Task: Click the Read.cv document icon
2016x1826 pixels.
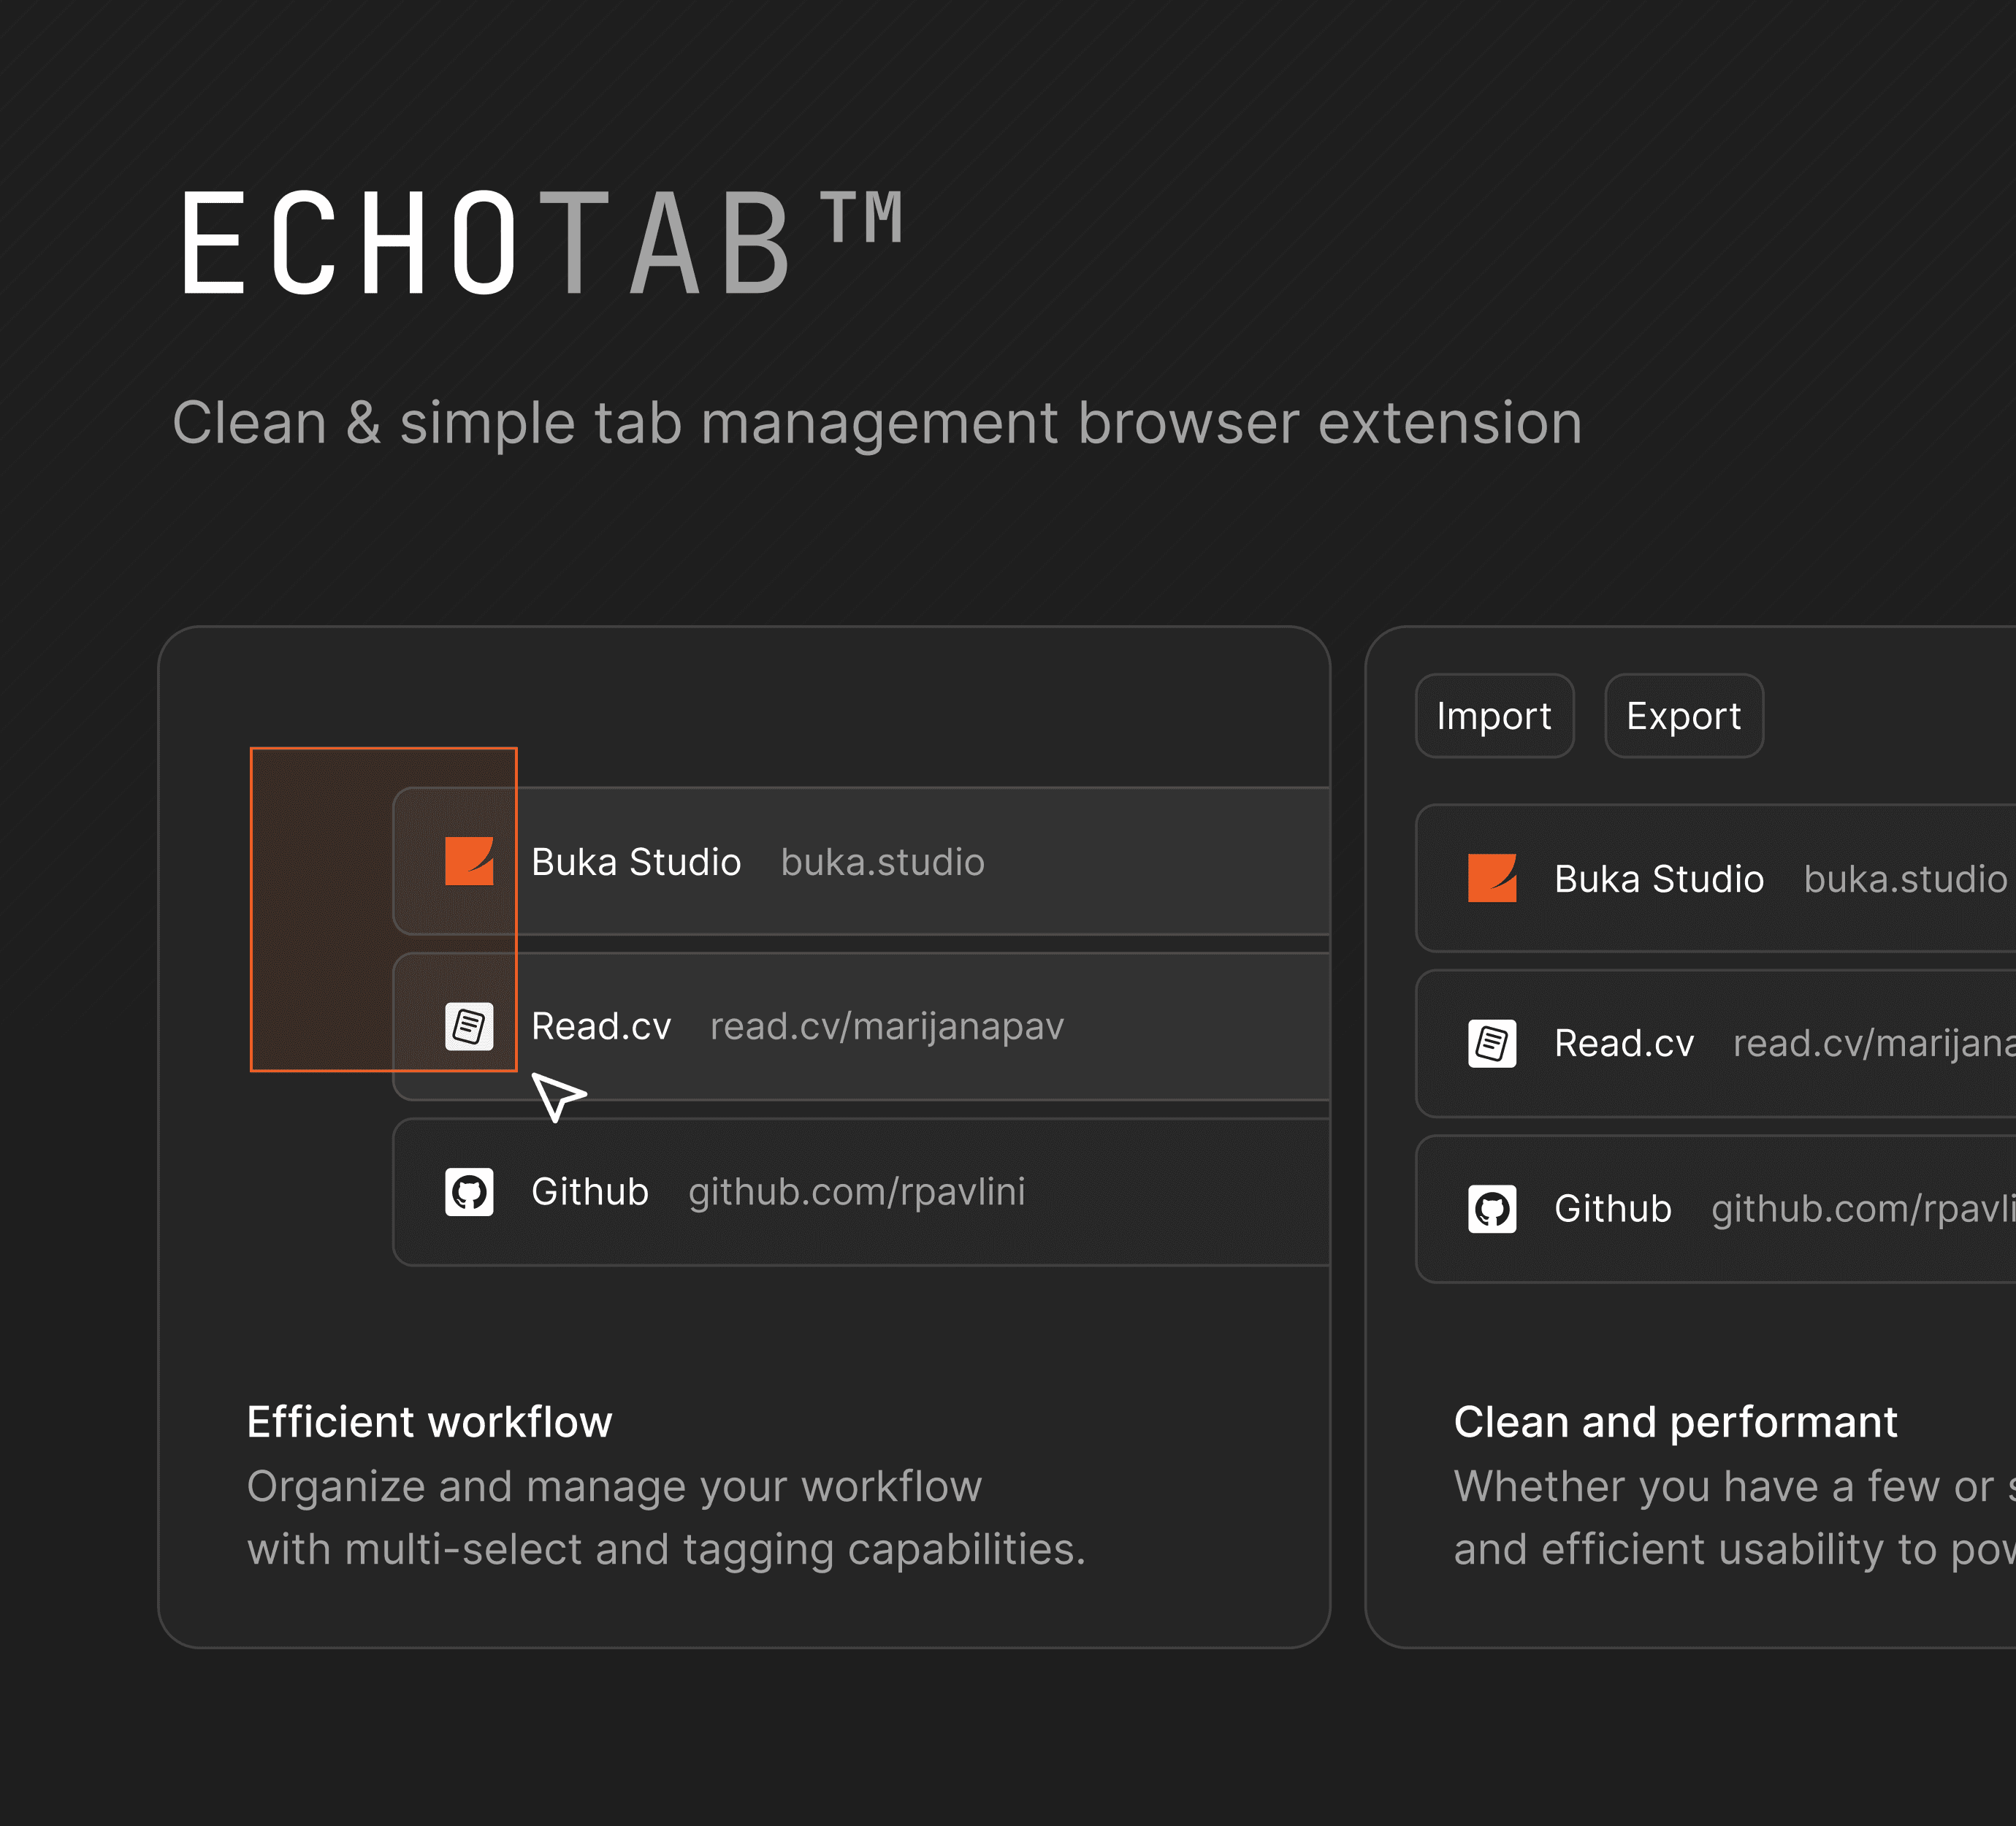Action: tap(467, 1023)
